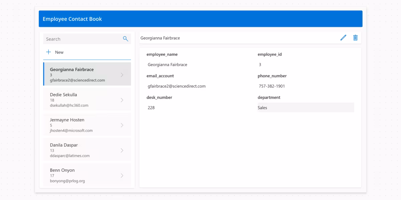Open the department field showing Sales
Screen dimensions: 401x200
point(305,107)
